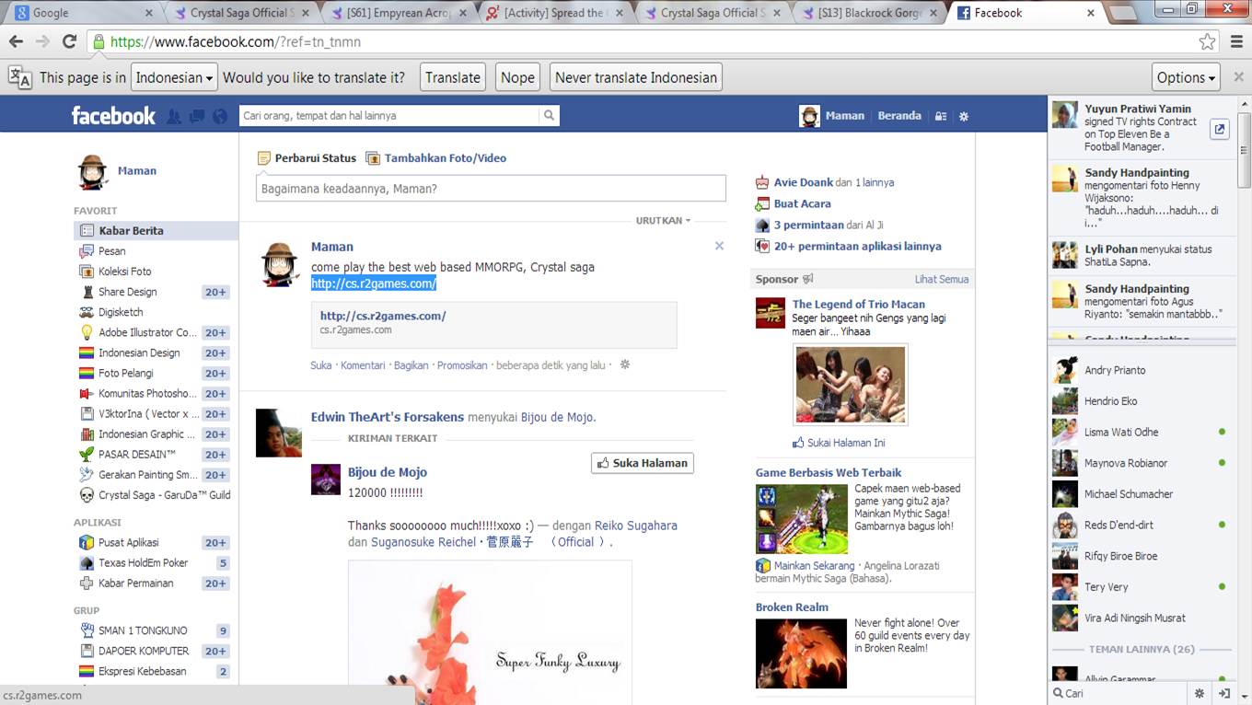Open Facebook friend requests icon

(174, 117)
